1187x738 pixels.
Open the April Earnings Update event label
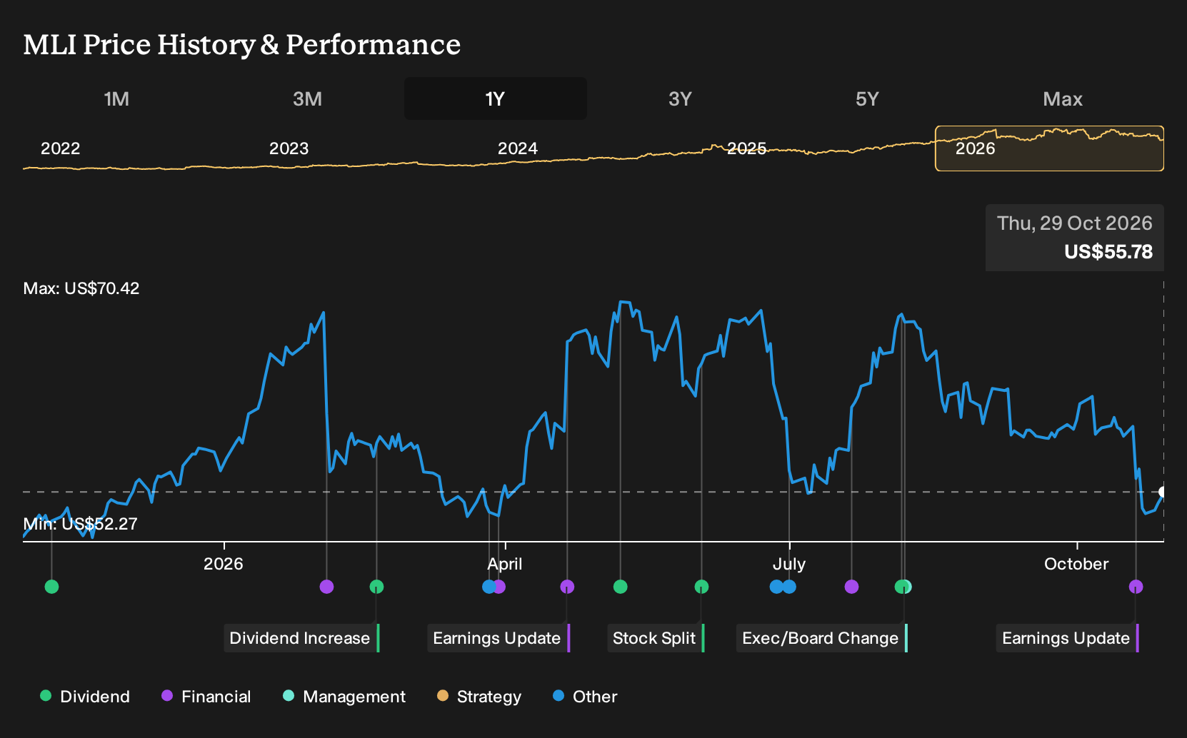coord(499,638)
